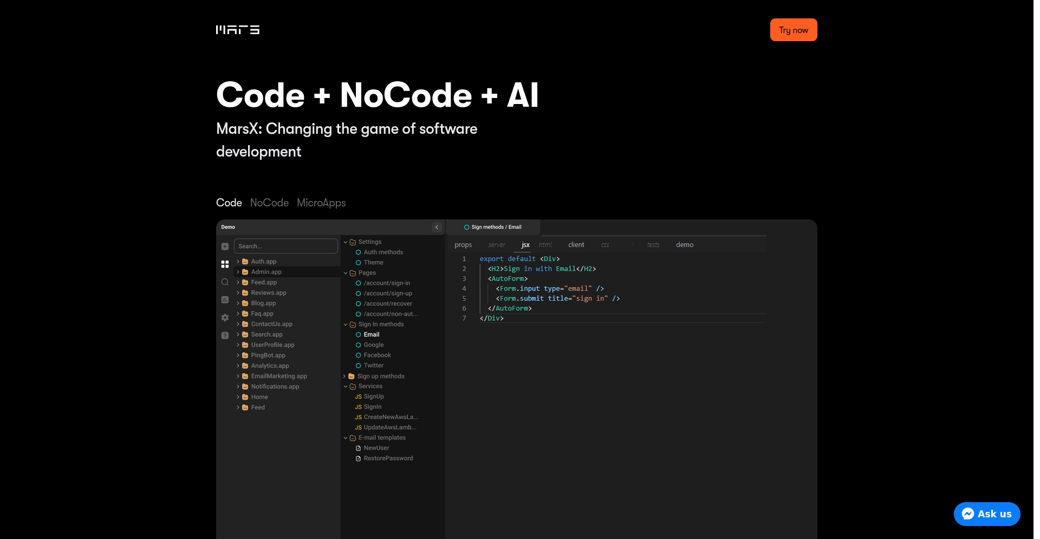Click the Try now button
Image resolution: width=1040 pixels, height=539 pixels.
(794, 30)
